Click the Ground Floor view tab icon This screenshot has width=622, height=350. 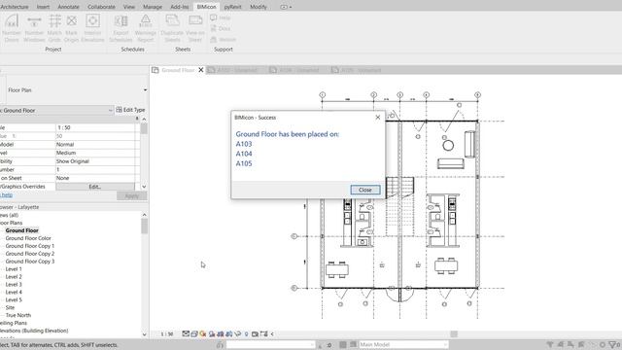[x=155, y=70]
